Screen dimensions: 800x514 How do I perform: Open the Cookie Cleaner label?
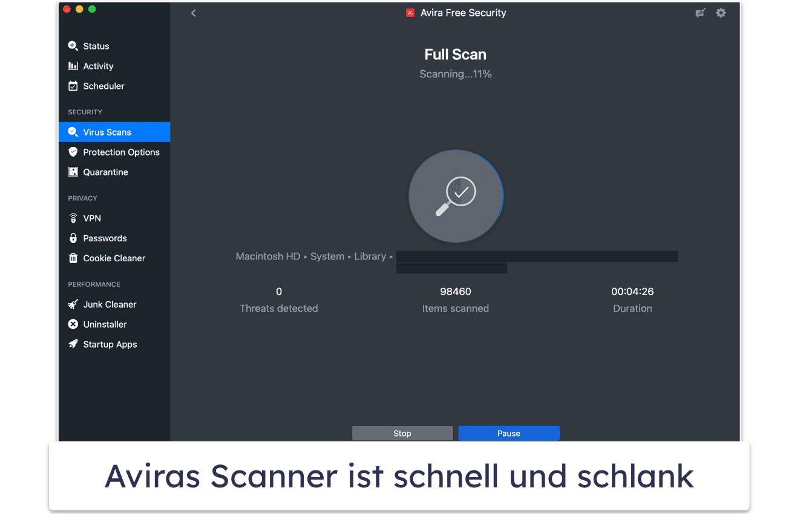click(x=114, y=258)
